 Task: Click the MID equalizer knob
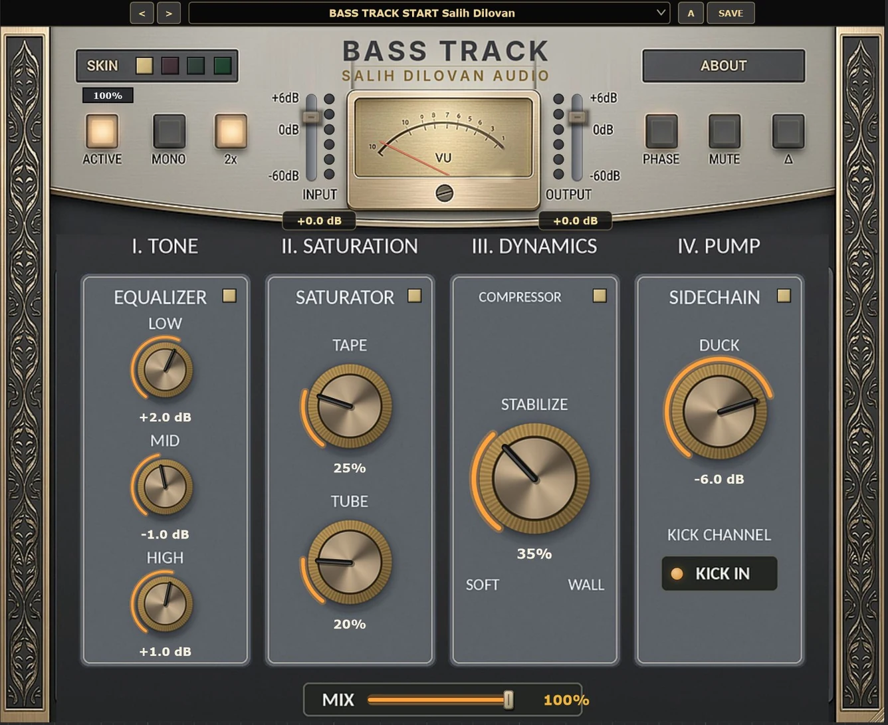click(x=165, y=486)
